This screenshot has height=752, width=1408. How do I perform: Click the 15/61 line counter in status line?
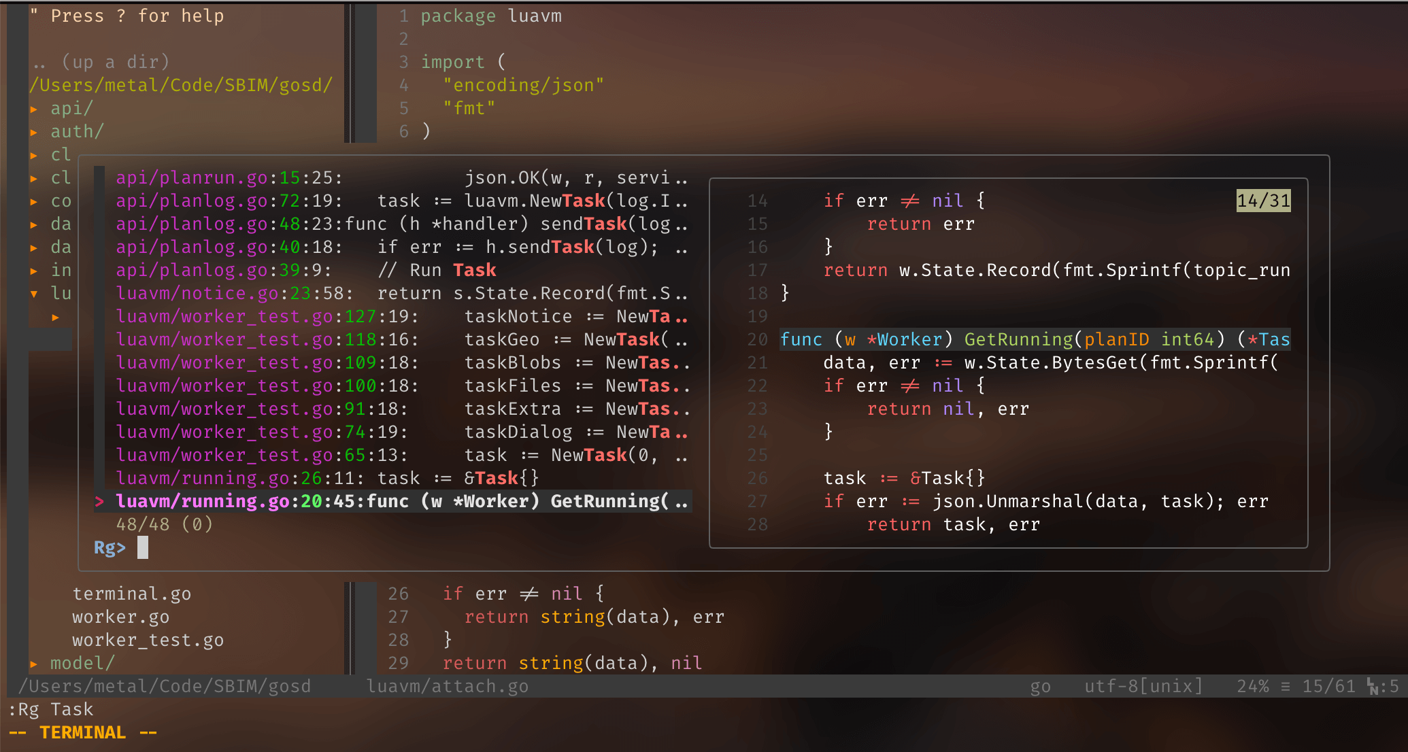point(1329,687)
